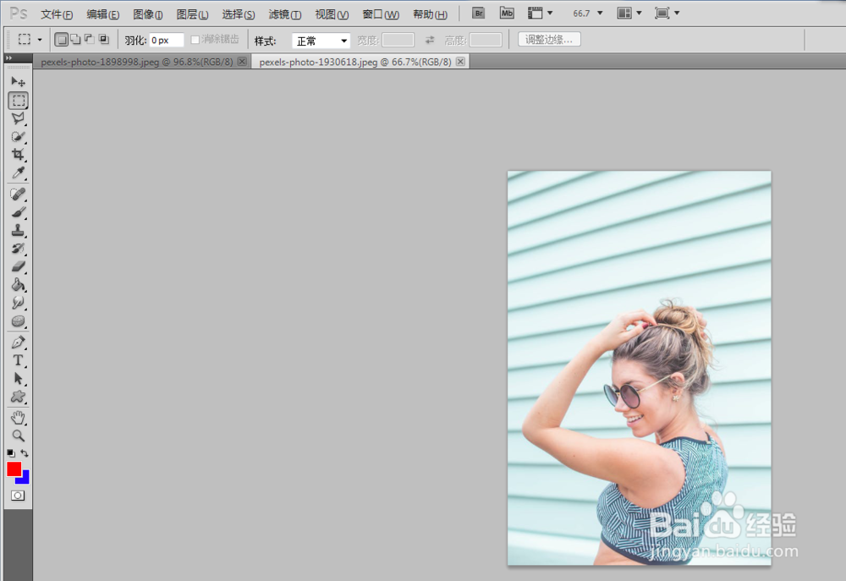
Task: Open the 视图 menu
Action: (332, 14)
